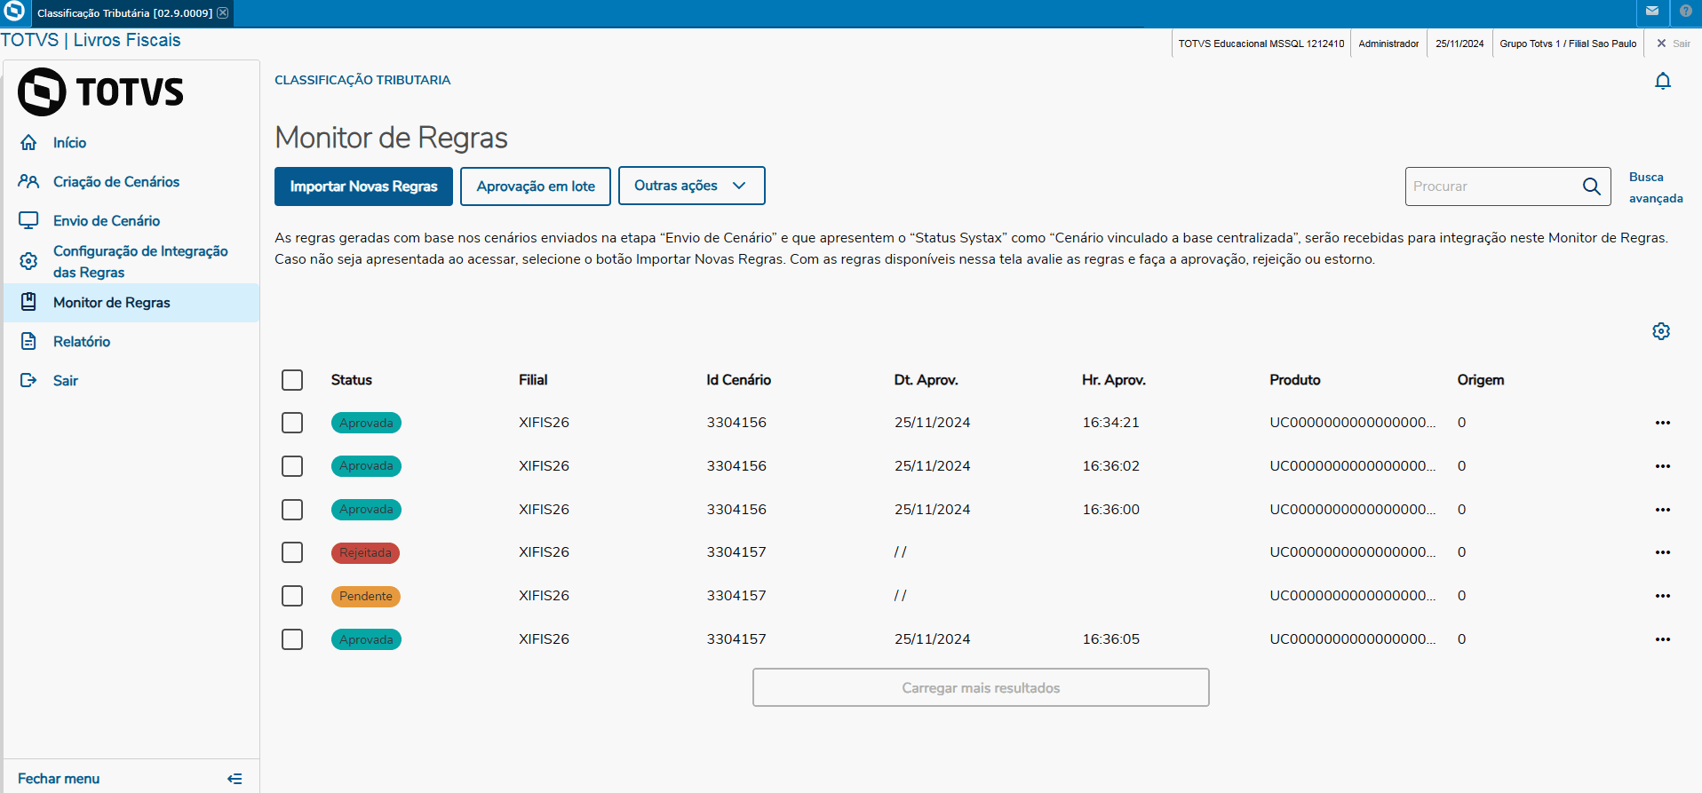
Task: Open row actions for 16:36:00 rule
Action: 1663,510
